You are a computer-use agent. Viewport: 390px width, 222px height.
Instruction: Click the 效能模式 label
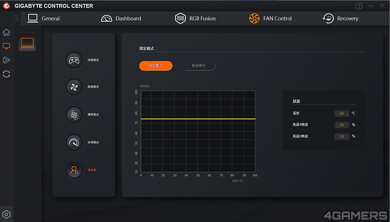[93, 60]
